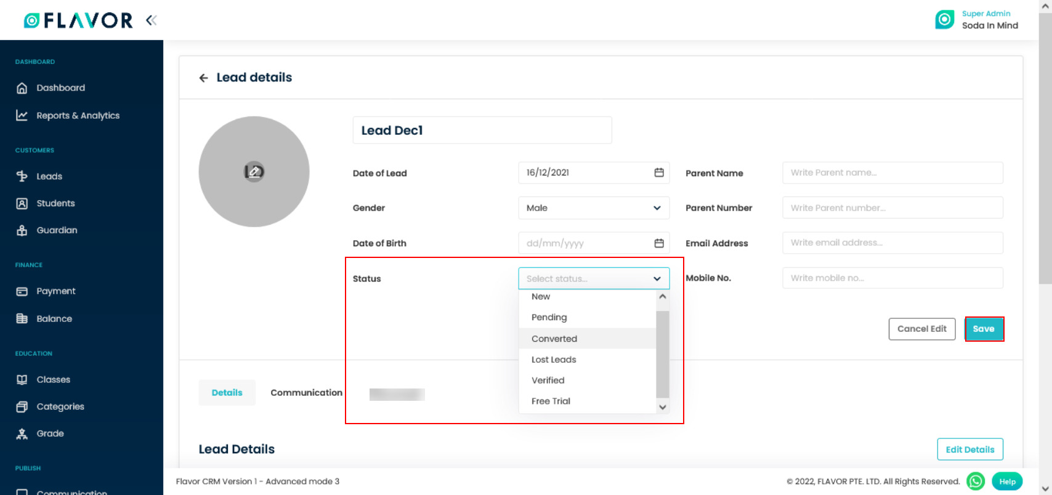Click the Save button

point(984,329)
